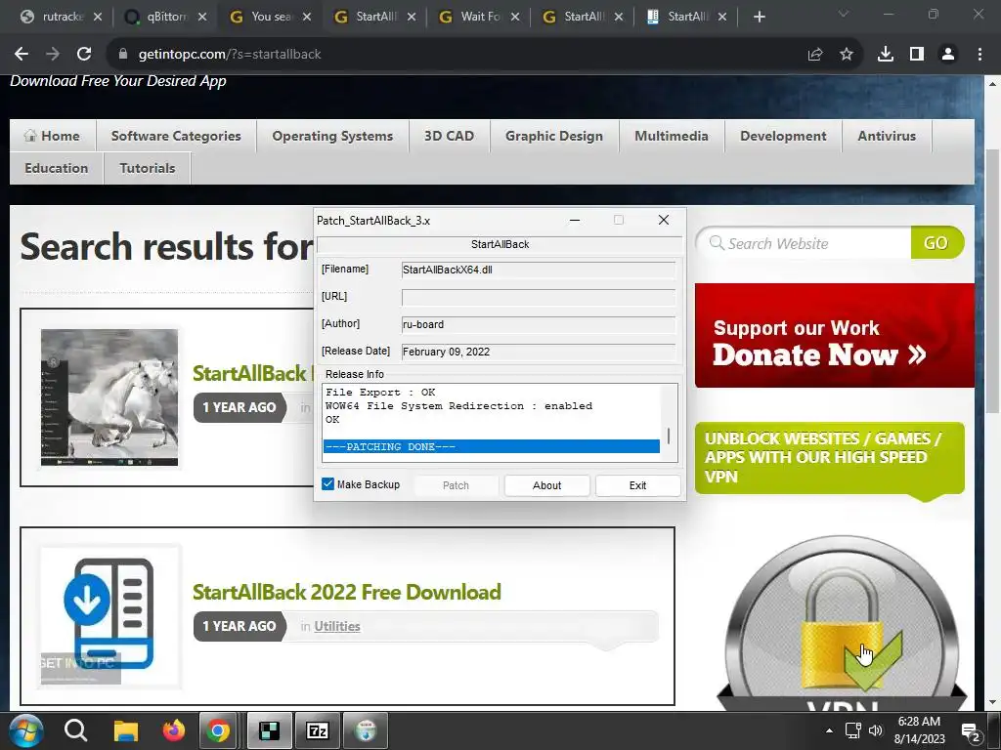The width and height of the screenshot is (1001, 750).
Task: Open the 3D CAD menu
Action: click(450, 136)
